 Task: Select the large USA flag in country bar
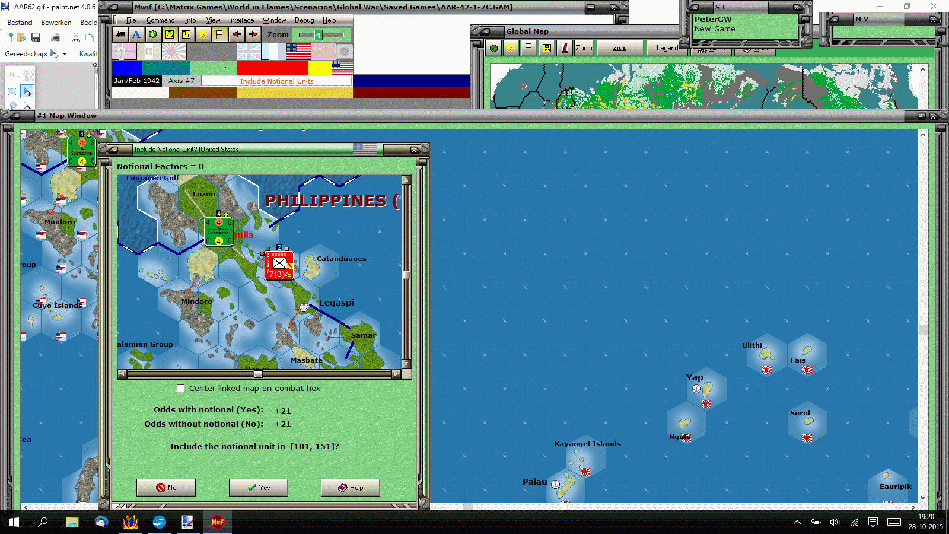[298, 52]
